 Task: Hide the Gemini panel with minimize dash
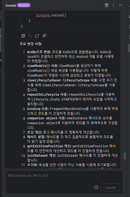click(x=121, y=5)
